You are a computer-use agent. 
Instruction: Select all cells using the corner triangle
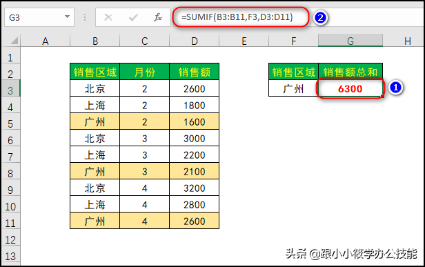tap(14, 41)
